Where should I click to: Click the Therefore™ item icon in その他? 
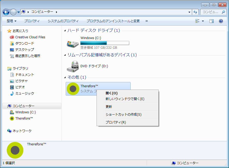tap(73, 89)
